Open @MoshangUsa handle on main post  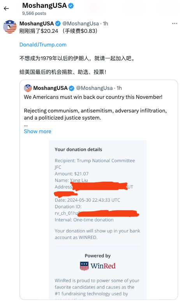coord(81,23)
